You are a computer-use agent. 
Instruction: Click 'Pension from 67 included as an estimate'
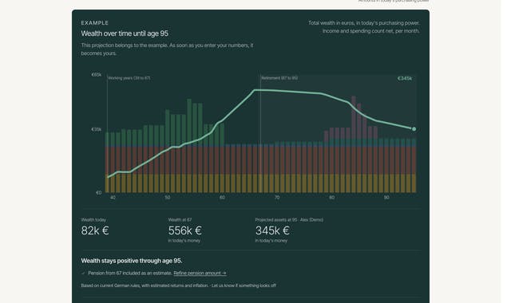130,273
